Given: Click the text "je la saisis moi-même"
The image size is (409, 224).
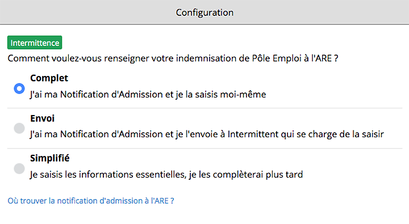Looking at the screenshot, I should pyautogui.click(x=221, y=94).
